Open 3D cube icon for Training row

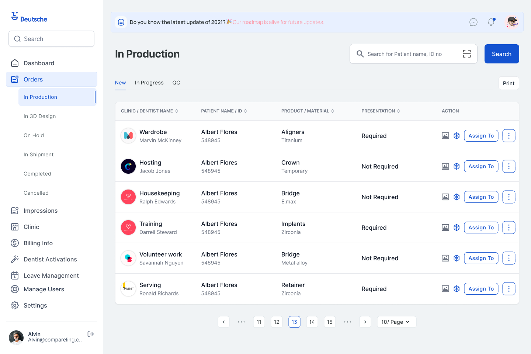click(x=457, y=228)
